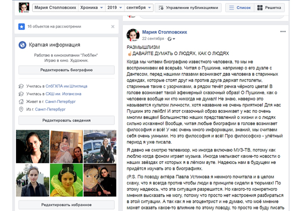The width and height of the screenshot is (299, 211).
Task: Click the location pin icon beside Из г.
Action: point(21,109)
